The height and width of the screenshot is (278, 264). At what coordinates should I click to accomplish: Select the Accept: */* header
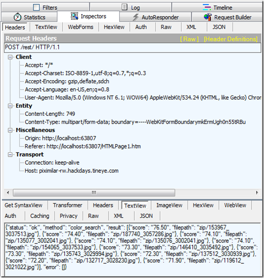[39, 65]
